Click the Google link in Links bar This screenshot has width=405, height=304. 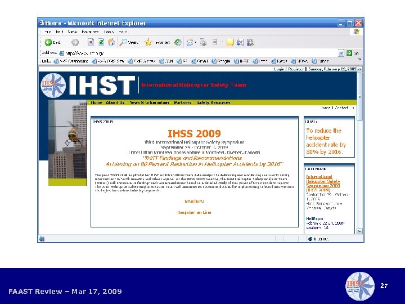point(221,61)
